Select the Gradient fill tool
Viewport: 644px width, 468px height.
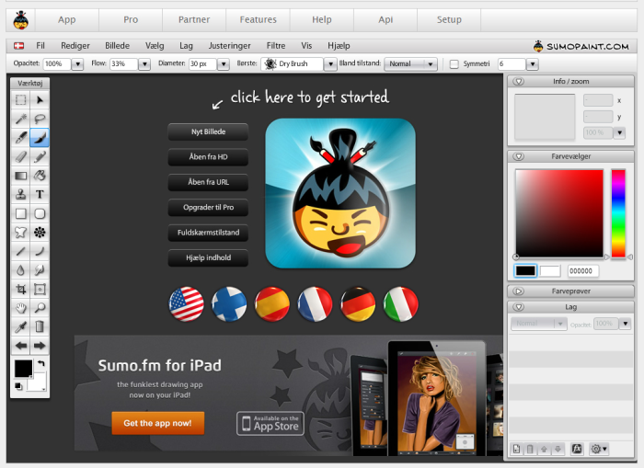click(x=20, y=176)
